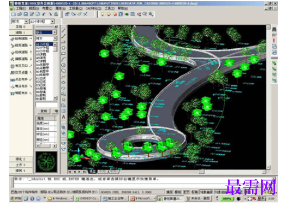This screenshot has height=204, width=286.
Task: Click the 绘制道路 draw-road tool in the left panel
Action: 21,39
